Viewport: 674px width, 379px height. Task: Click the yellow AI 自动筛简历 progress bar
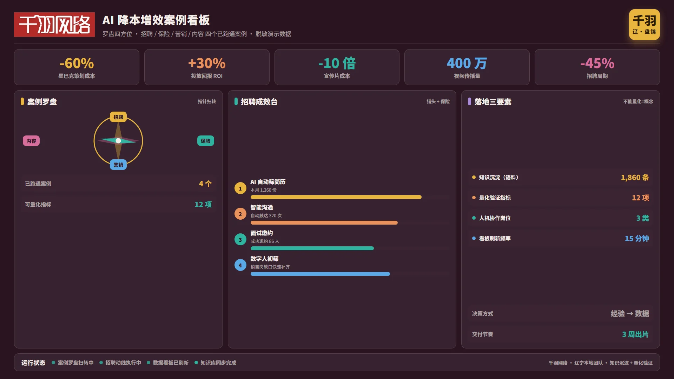(336, 197)
